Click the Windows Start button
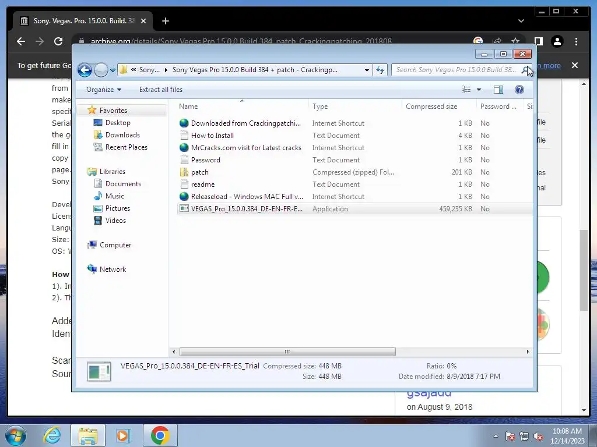Viewport: 597px width, 447px height. 16,435
